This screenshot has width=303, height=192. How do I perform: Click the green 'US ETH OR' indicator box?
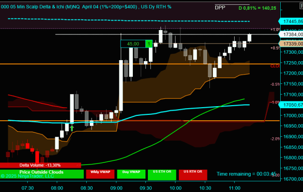[x=162, y=175]
